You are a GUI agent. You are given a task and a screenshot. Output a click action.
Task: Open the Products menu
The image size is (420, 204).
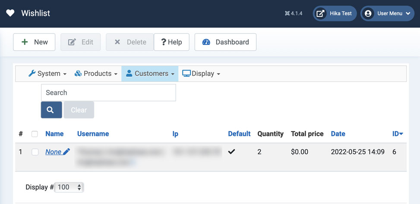point(96,74)
